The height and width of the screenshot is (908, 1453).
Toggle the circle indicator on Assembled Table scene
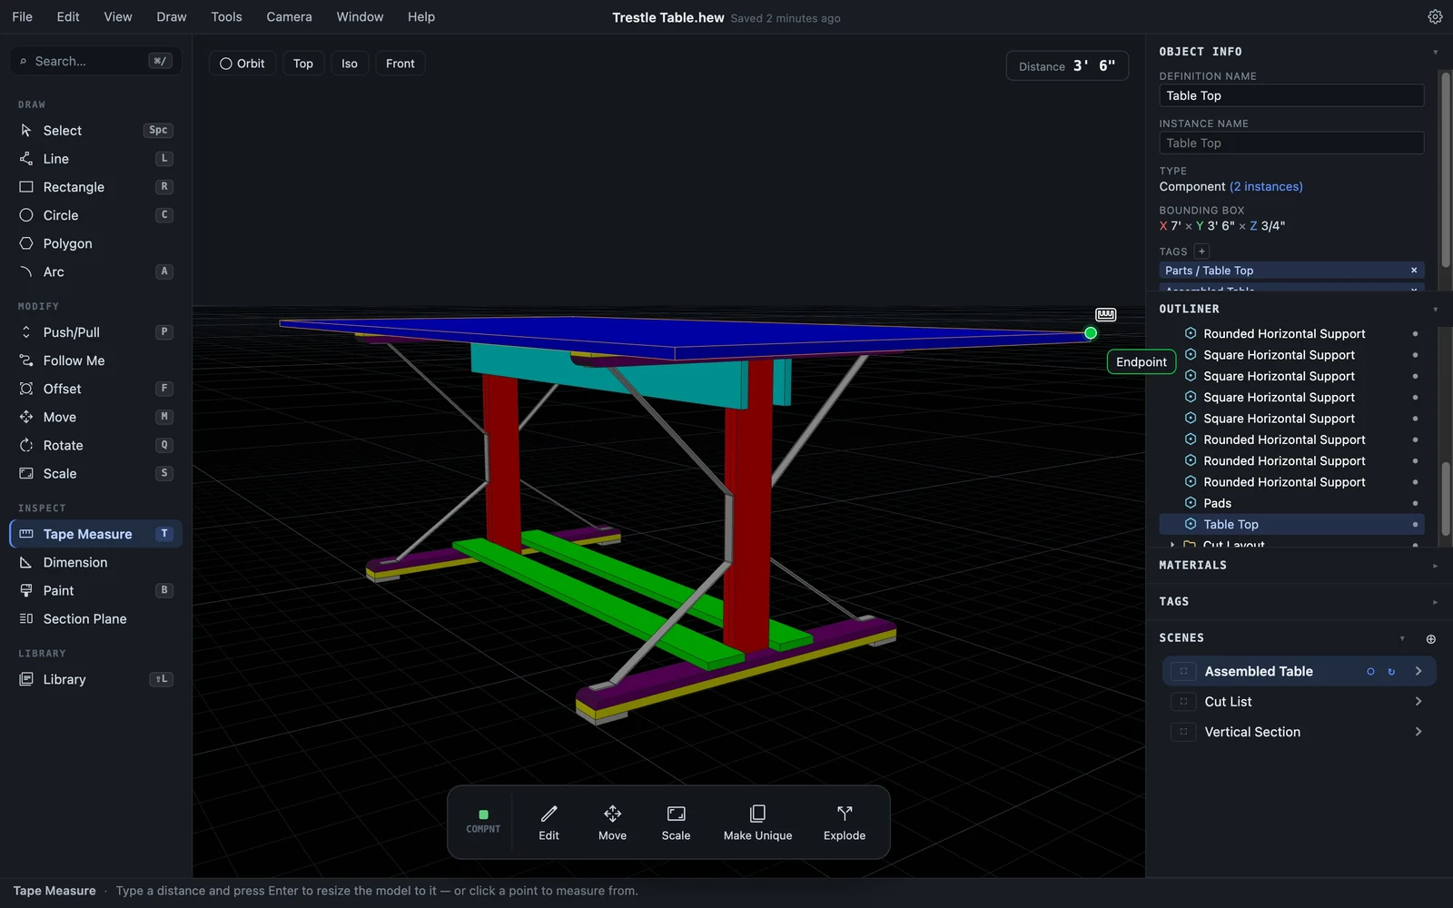pos(1370,672)
